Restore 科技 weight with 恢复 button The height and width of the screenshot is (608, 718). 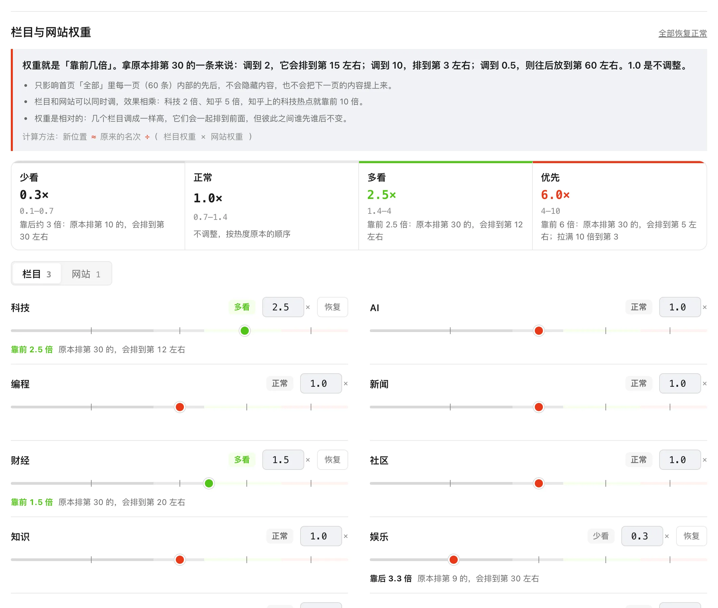click(x=332, y=307)
